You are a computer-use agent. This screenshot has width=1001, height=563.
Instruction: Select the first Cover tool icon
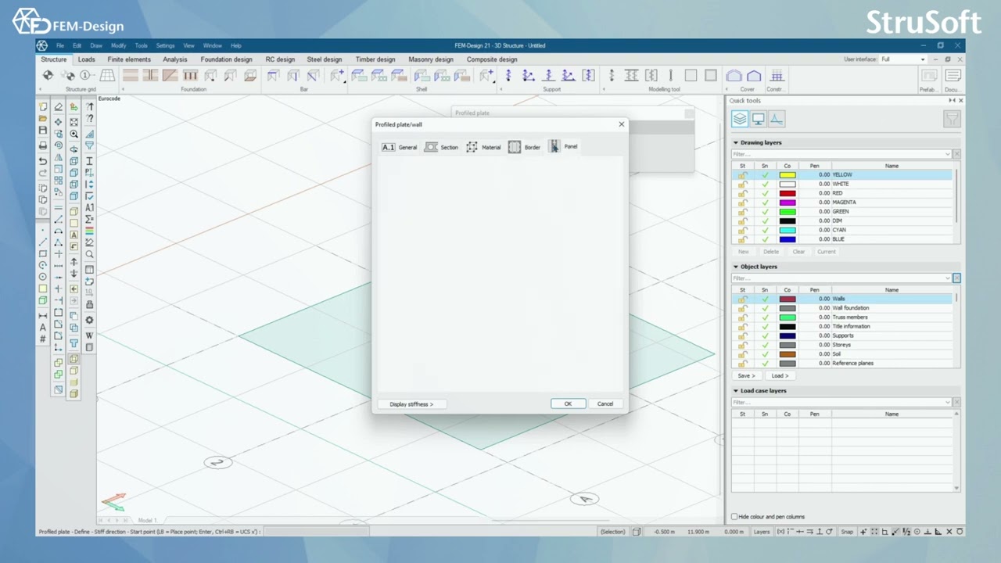pos(734,76)
